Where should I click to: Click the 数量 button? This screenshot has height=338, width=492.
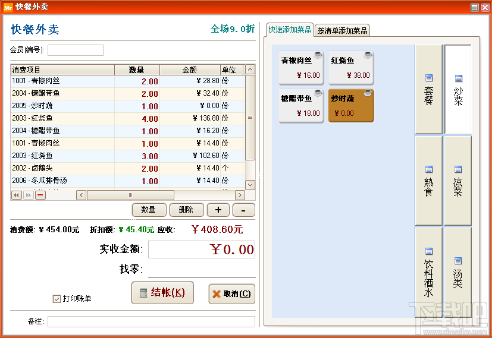149,210
